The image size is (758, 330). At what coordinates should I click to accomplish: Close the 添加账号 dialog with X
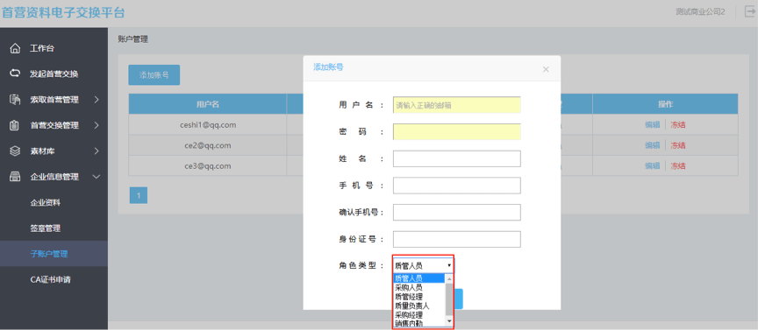546,69
